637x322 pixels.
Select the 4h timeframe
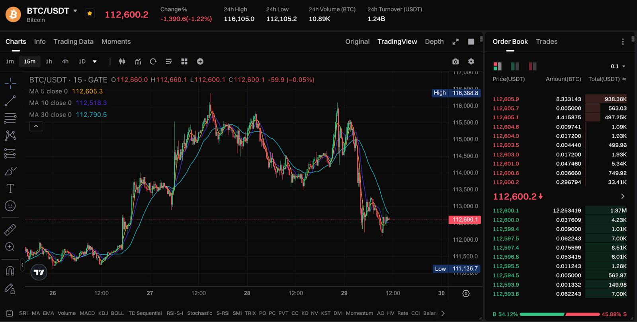(65, 62)
